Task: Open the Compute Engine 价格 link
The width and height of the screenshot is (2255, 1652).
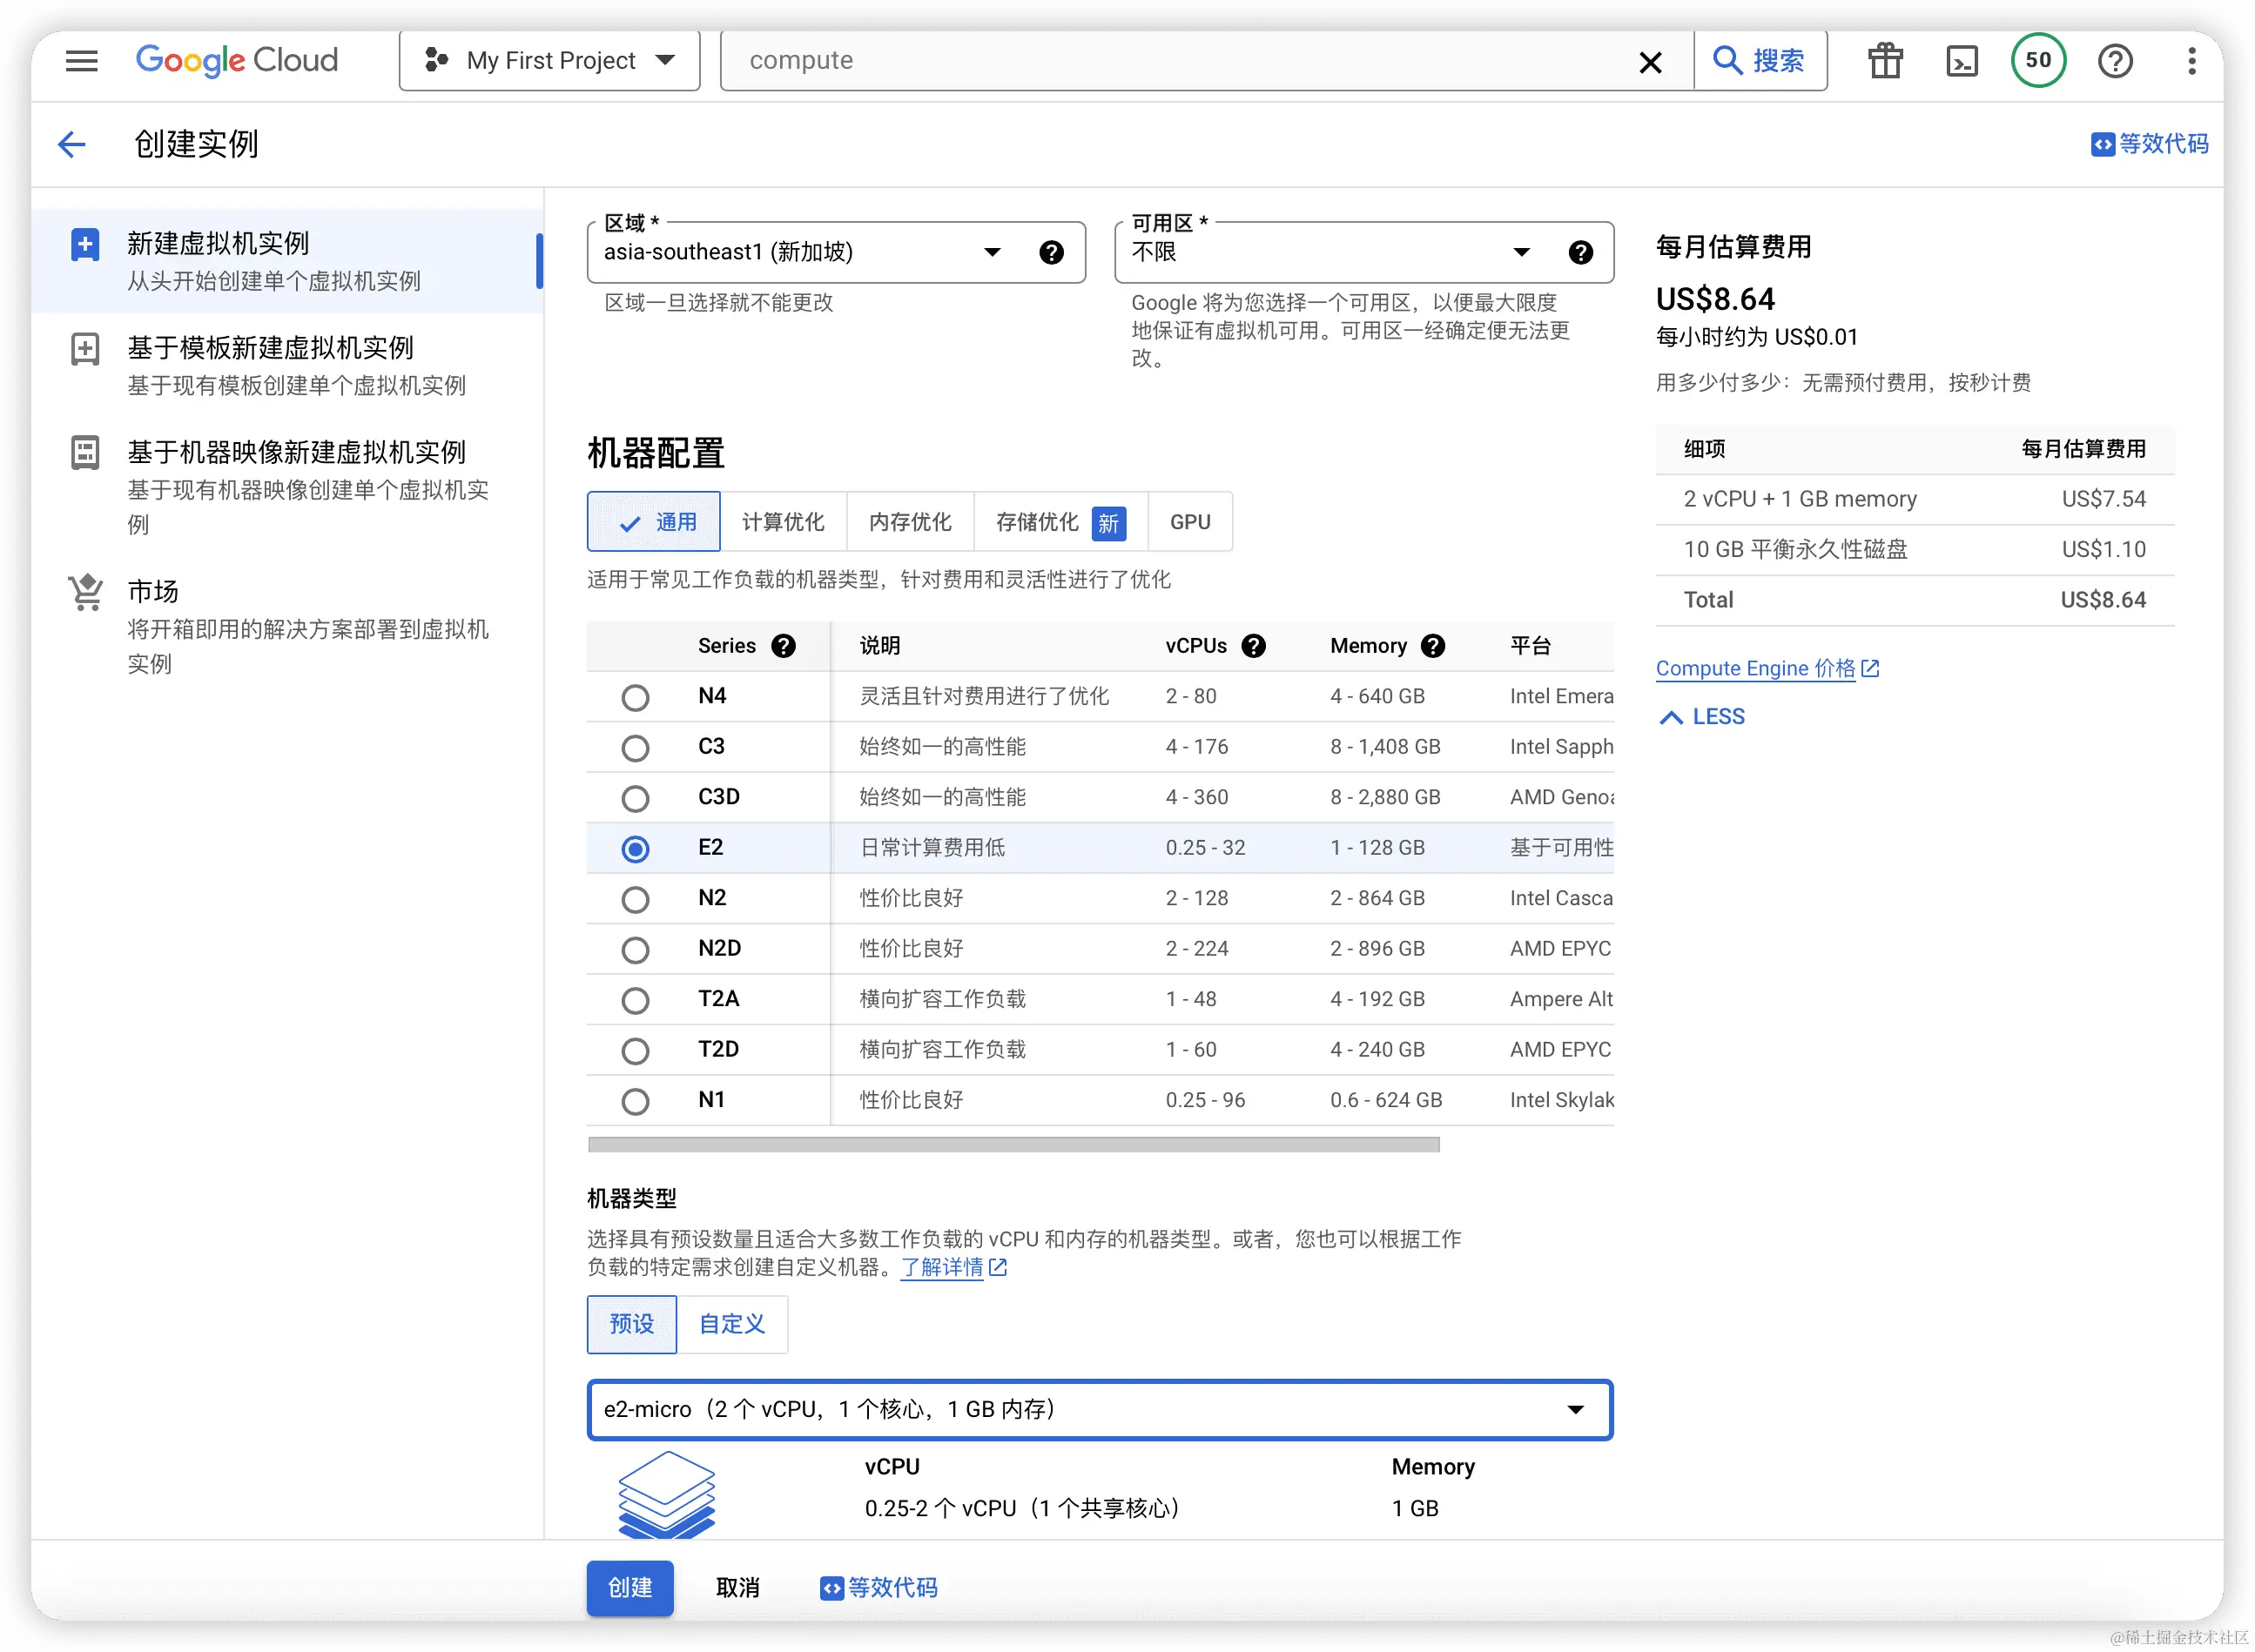Action: [x=1756, y=668]
